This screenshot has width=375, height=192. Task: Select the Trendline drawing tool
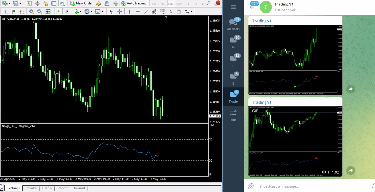click(x=146, y=11)
